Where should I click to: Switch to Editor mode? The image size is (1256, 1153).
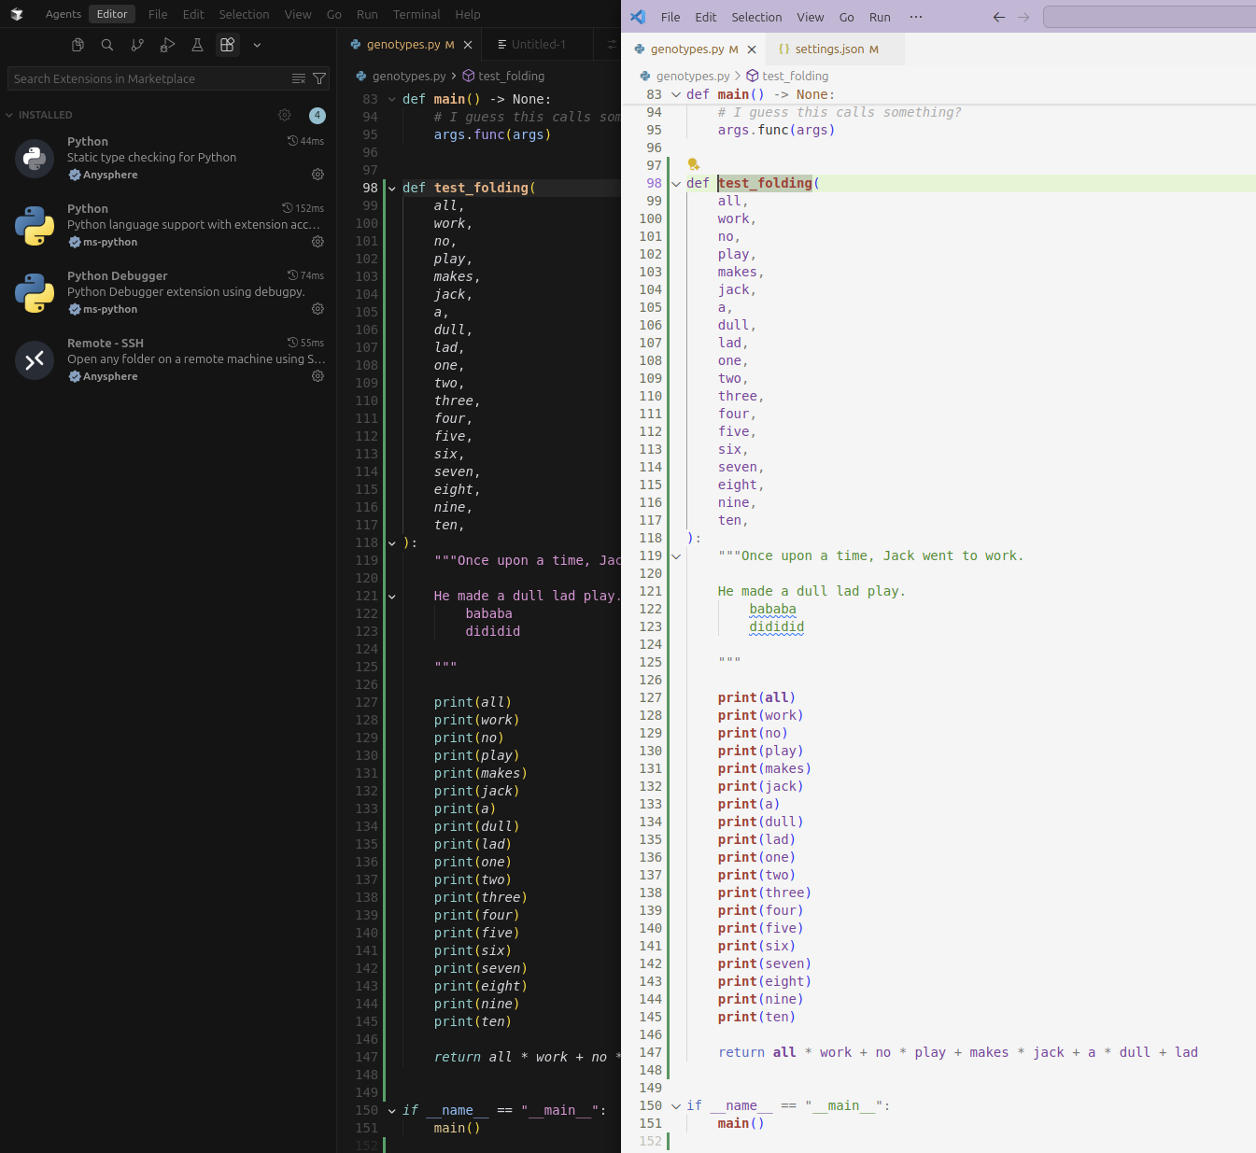coord(112,14)
